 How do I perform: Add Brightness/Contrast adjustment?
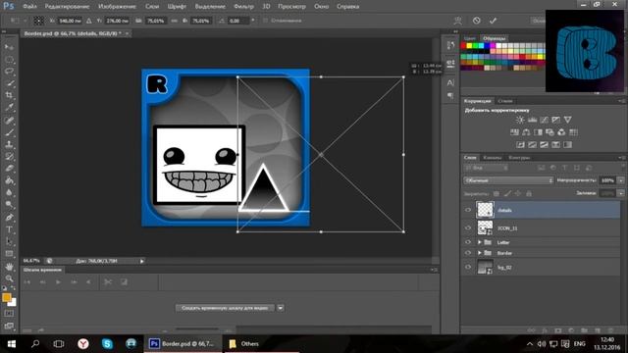(x=520, y=120)
